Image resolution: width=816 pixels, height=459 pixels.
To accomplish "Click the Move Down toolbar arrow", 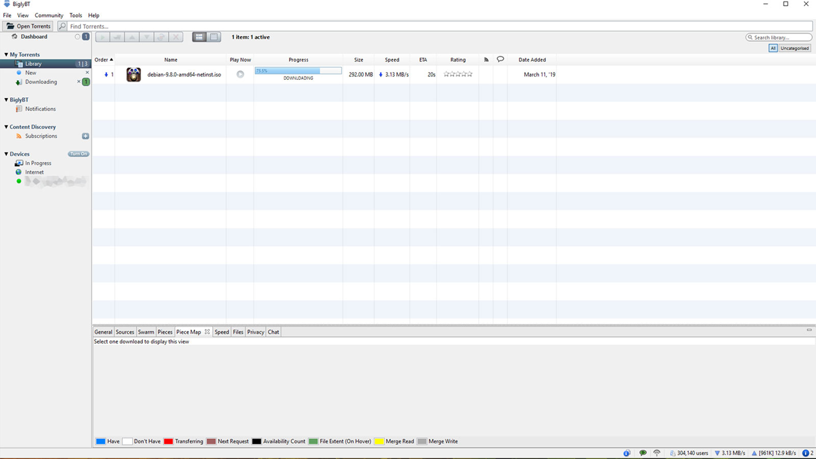I will coord(146,37).
